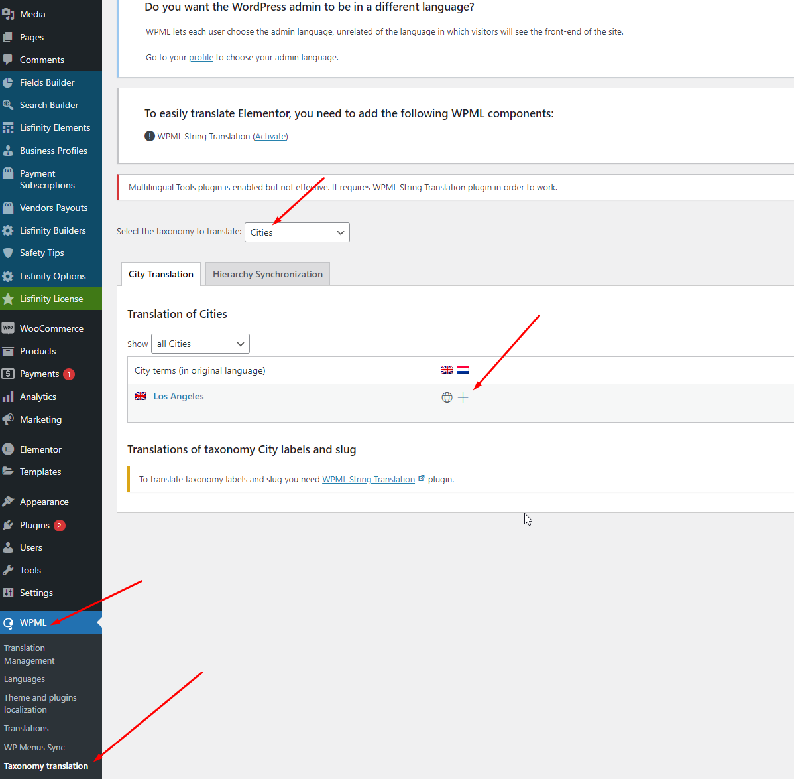The image size is (794, 779).
Task: Click Activate link for String Translation
Action: (271, 136)
